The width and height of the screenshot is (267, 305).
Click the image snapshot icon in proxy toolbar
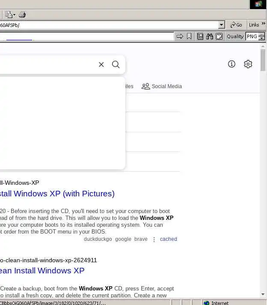[200, 36]
